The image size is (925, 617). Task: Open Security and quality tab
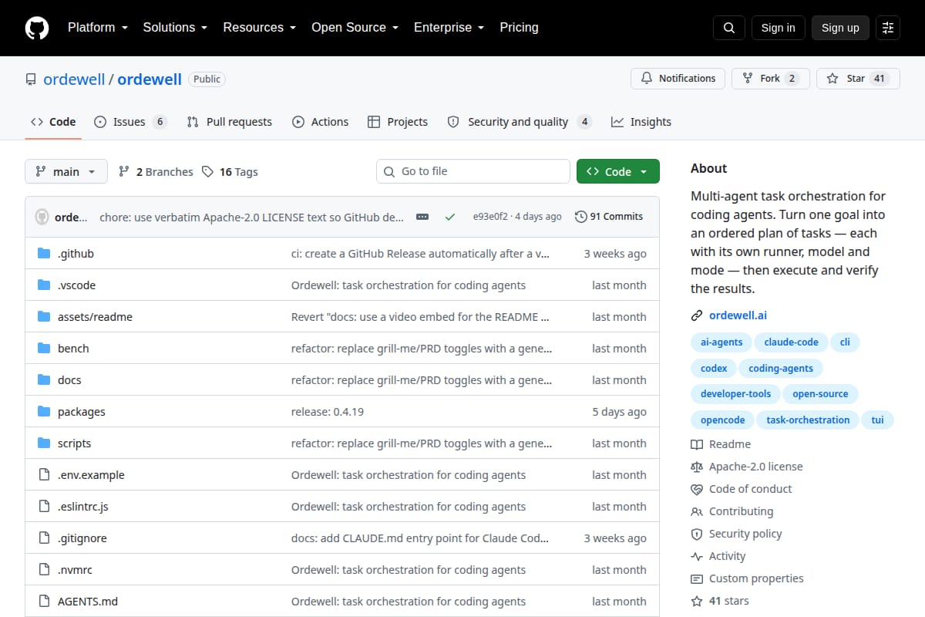[x=519, y=122]
